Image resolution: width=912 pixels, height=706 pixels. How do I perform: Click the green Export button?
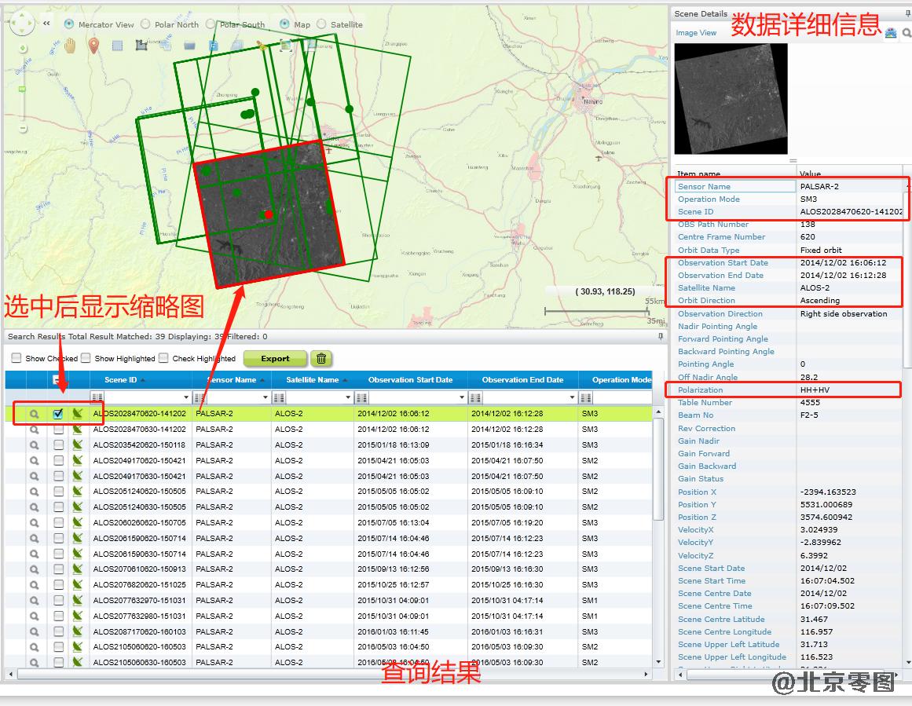point(275,359)
